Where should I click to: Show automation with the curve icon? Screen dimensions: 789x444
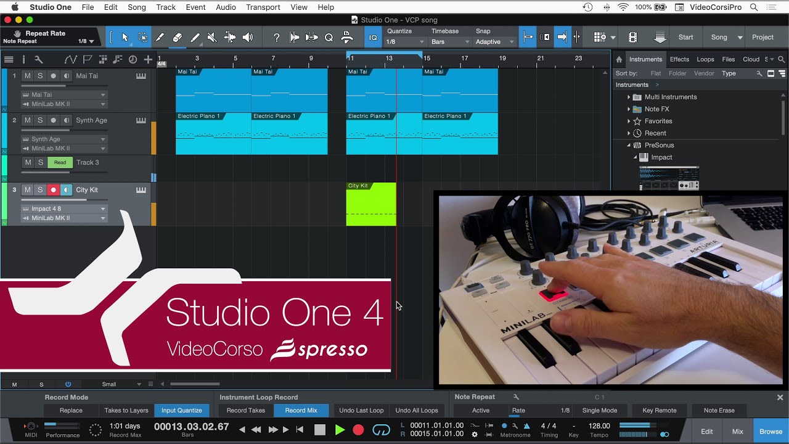pos(70,60)
